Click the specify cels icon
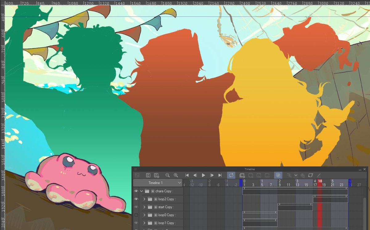Image resolution: width=370 pixels, height=230 pixels. coord(259,175)
